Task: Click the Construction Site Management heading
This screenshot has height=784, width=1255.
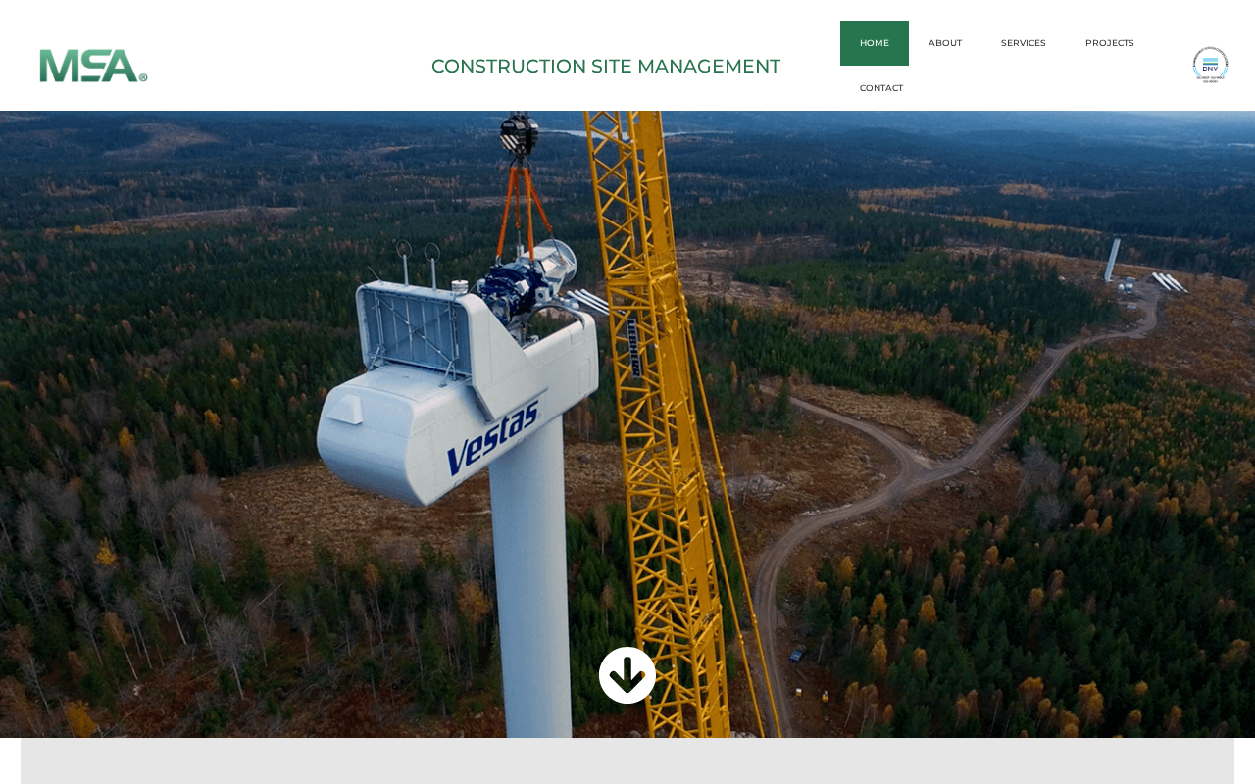Action: pos(606,66)
